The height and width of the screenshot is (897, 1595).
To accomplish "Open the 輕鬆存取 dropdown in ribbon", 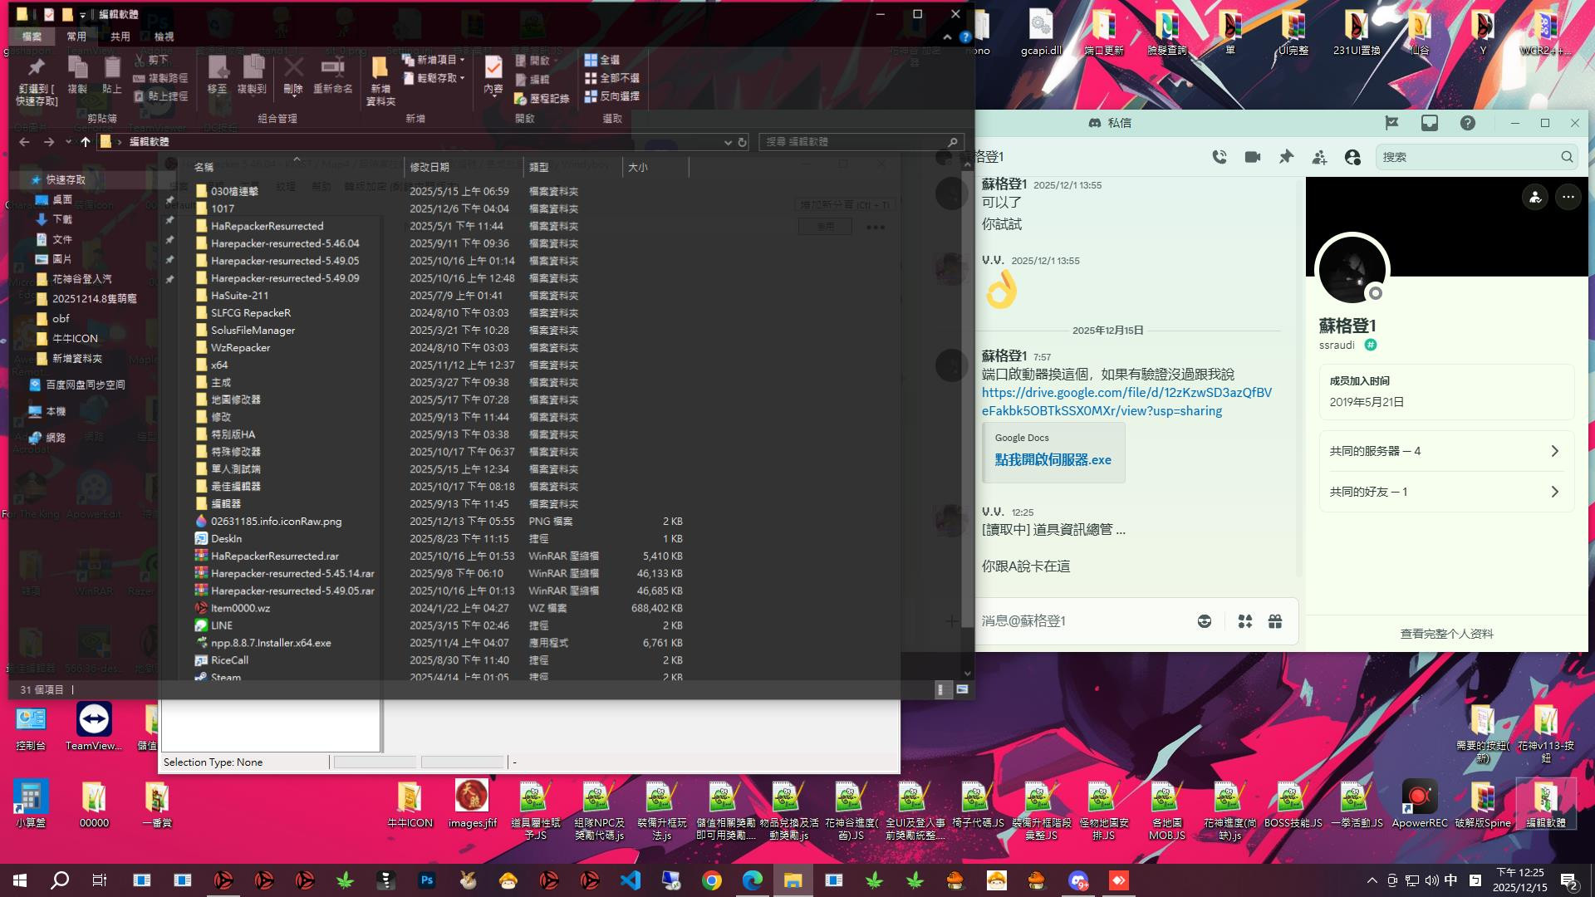I will pos(433,78).
